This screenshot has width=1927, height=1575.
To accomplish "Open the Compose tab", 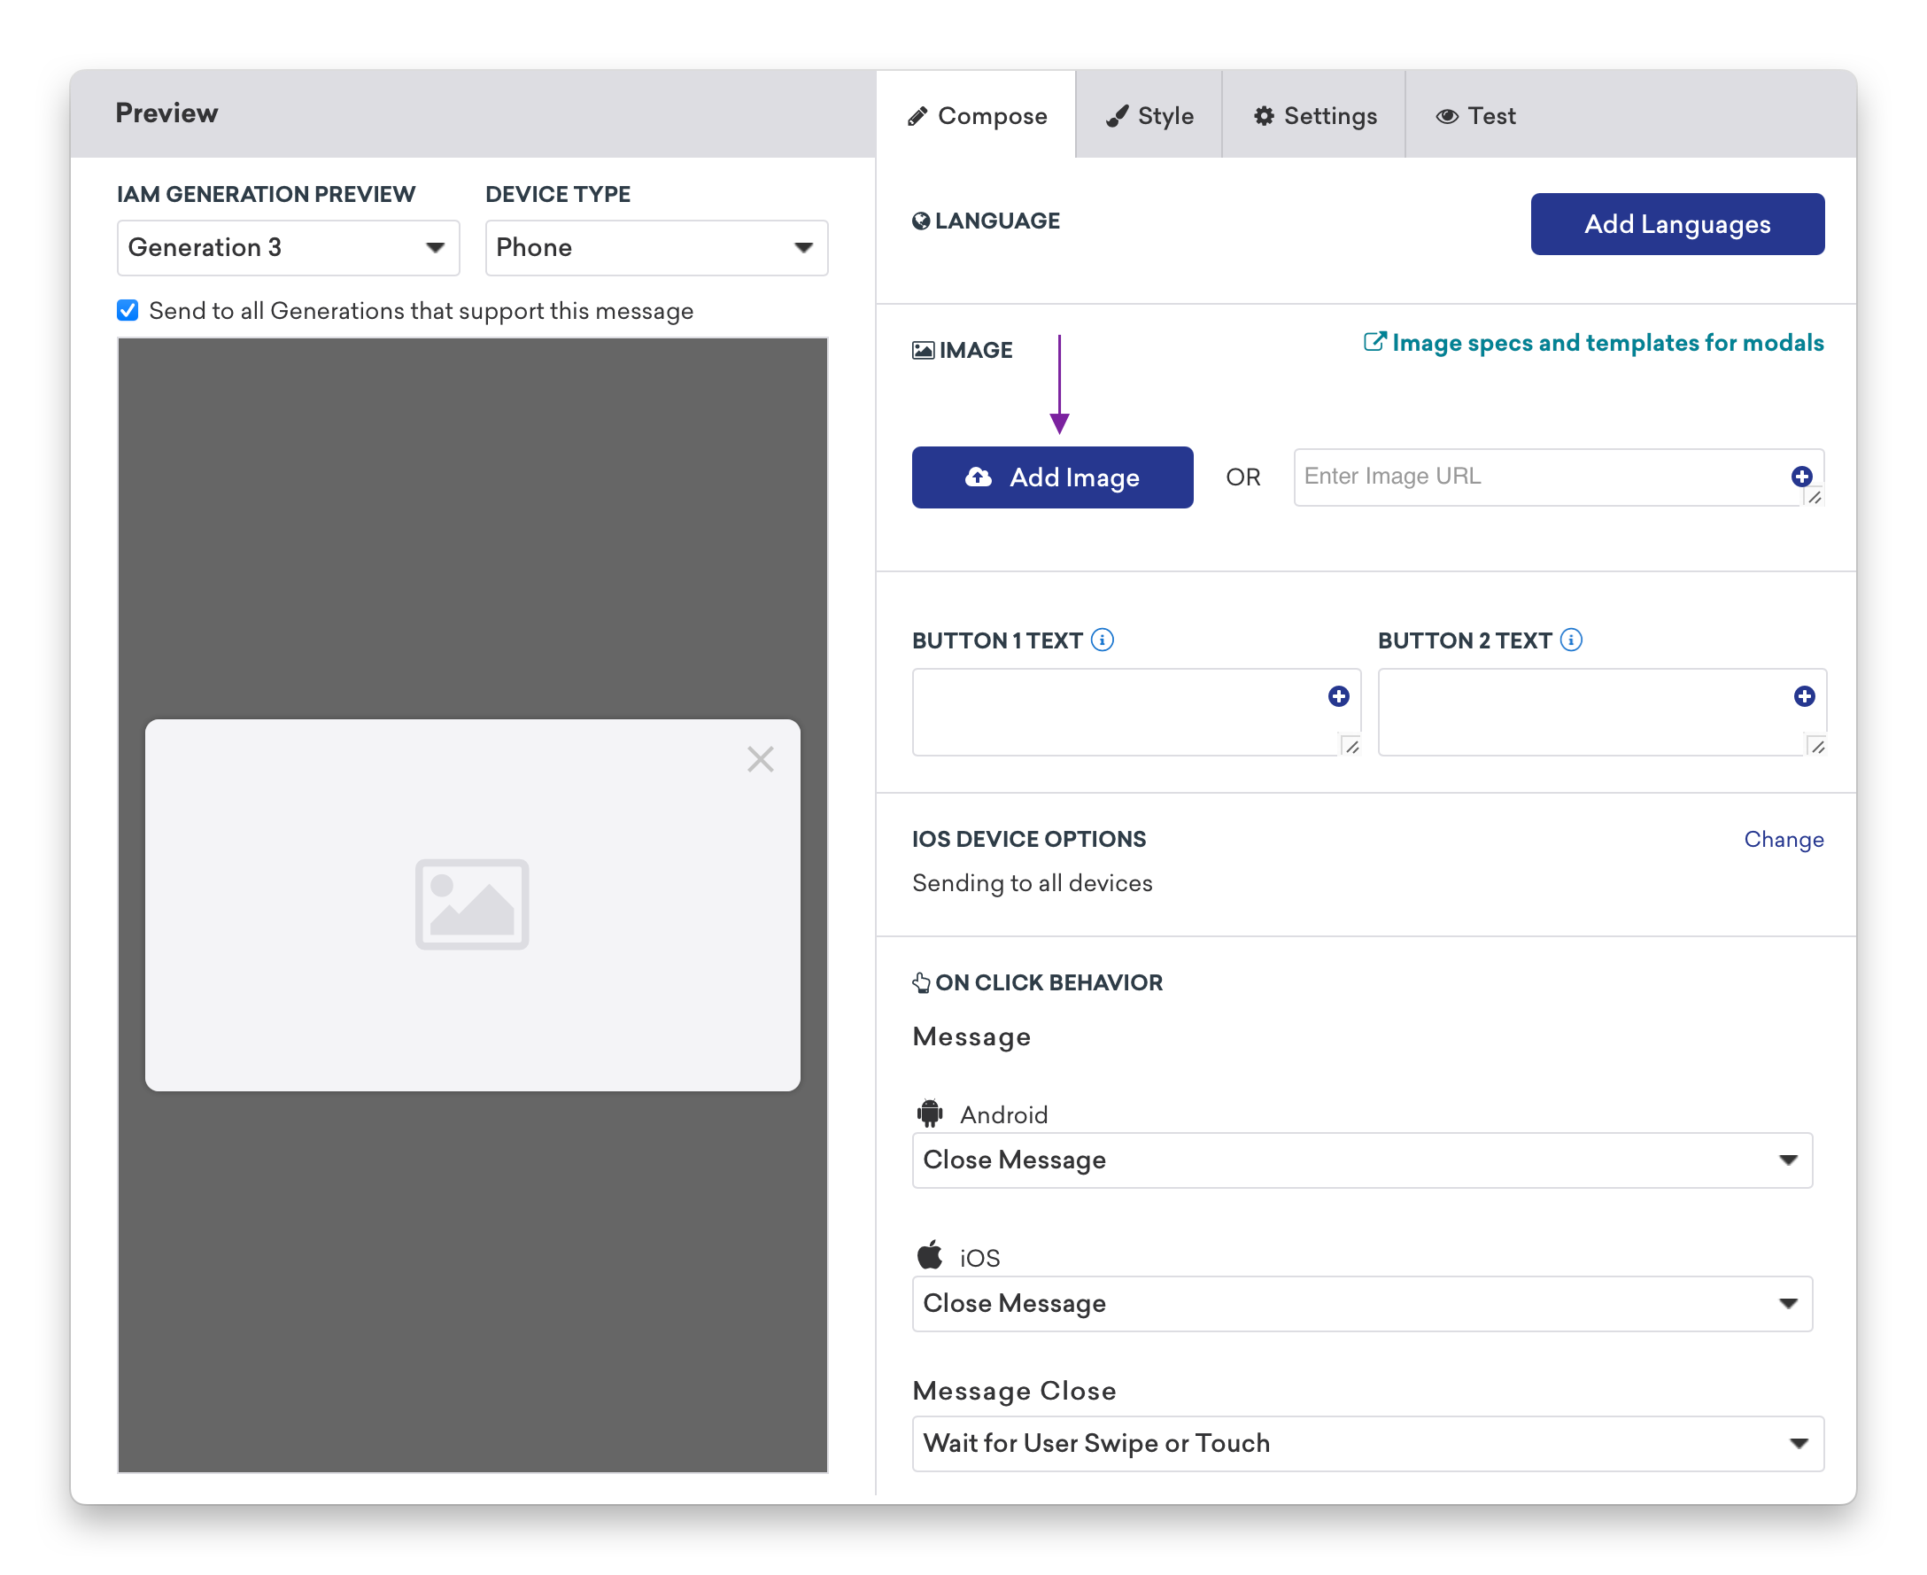I will 976,115.
